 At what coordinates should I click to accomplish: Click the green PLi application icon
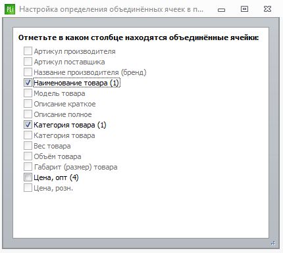pos(10,9)
